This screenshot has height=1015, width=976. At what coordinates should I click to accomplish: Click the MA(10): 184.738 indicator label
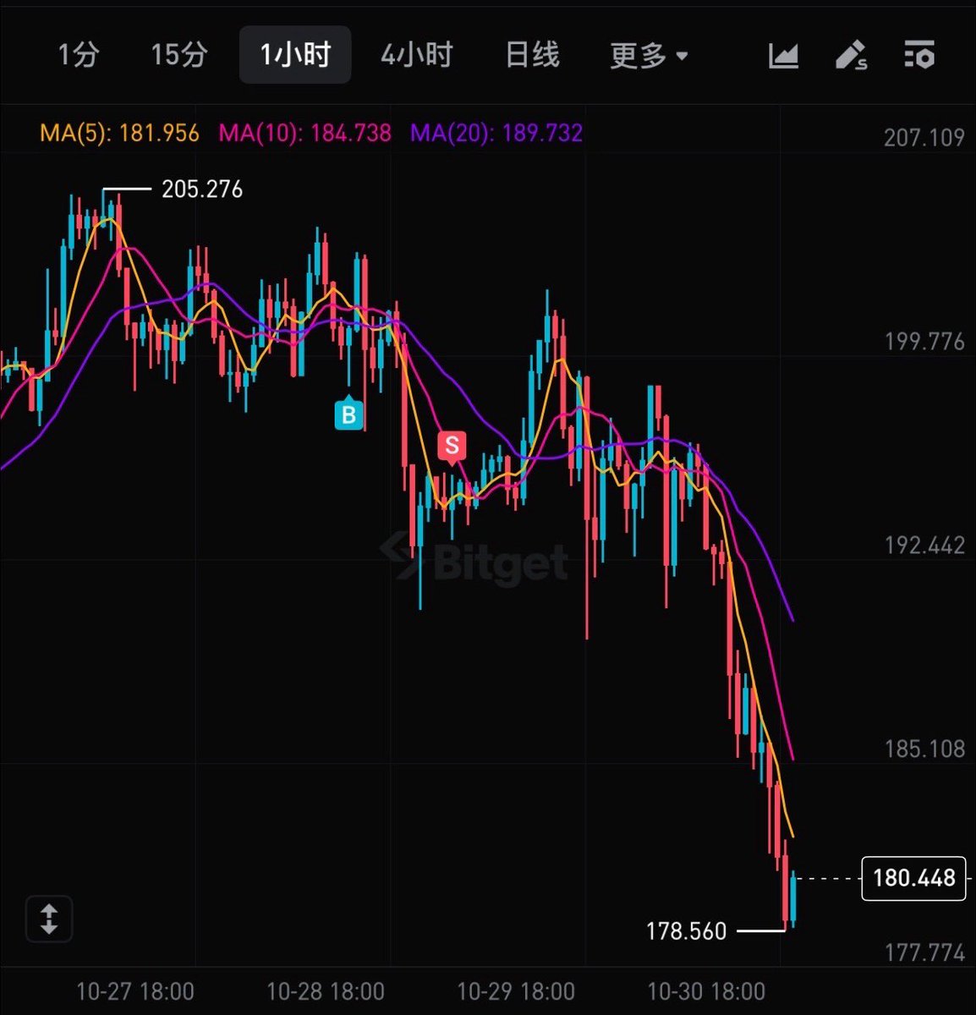tap(305, 134)
